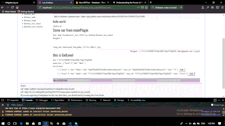This screenshot has width=225, height=126.
Task: Open the Firefox home page
Action: tap(17, 7)
